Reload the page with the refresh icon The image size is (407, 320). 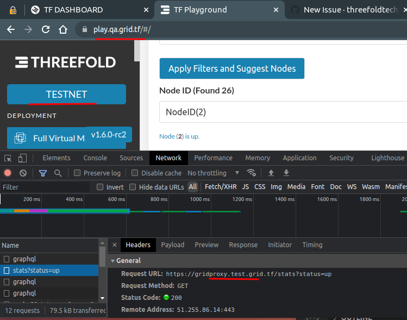tap(46, 29)
